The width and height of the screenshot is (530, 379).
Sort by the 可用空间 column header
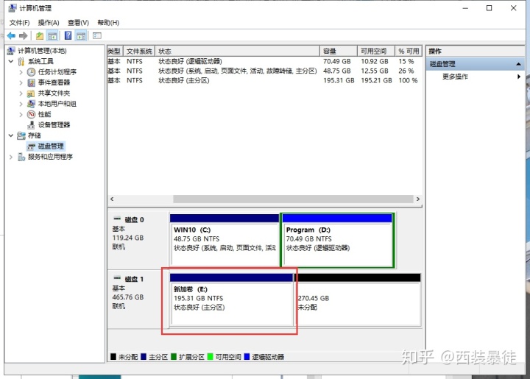tap(376, 51)
